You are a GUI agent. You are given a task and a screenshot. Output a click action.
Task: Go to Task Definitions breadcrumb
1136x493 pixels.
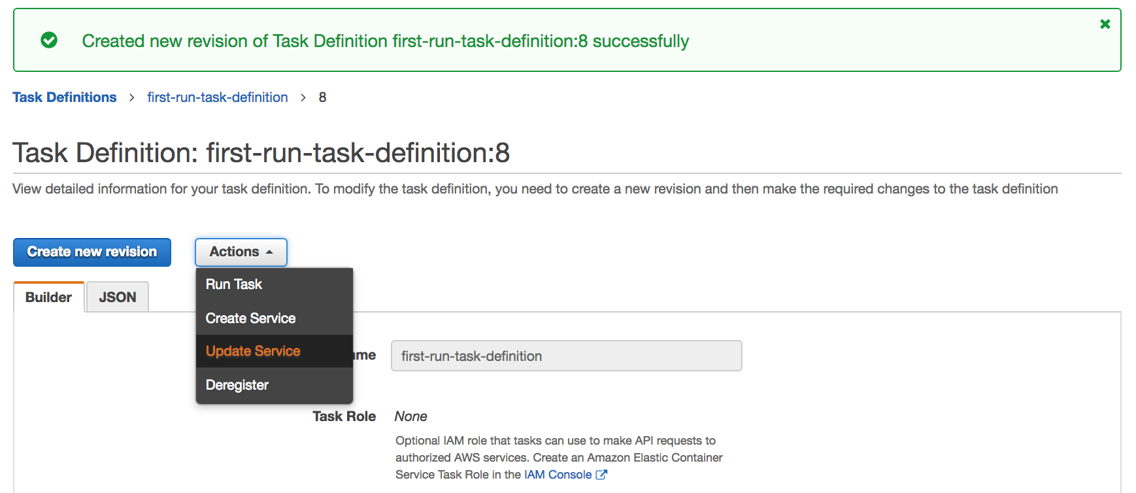(65, 97)
